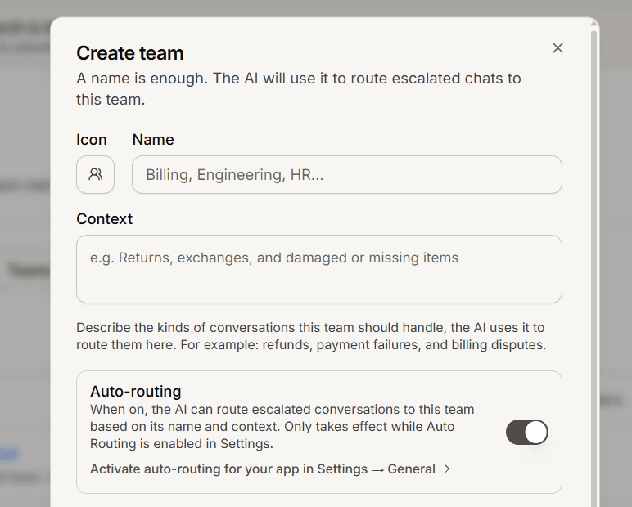Click the Context label
The image size is (632, 507).
(105, 219)
